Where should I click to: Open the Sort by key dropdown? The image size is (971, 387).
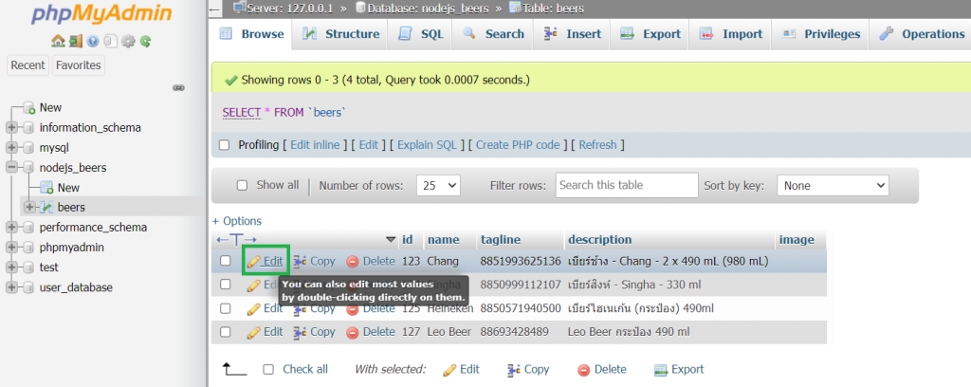tap(833, 185)
